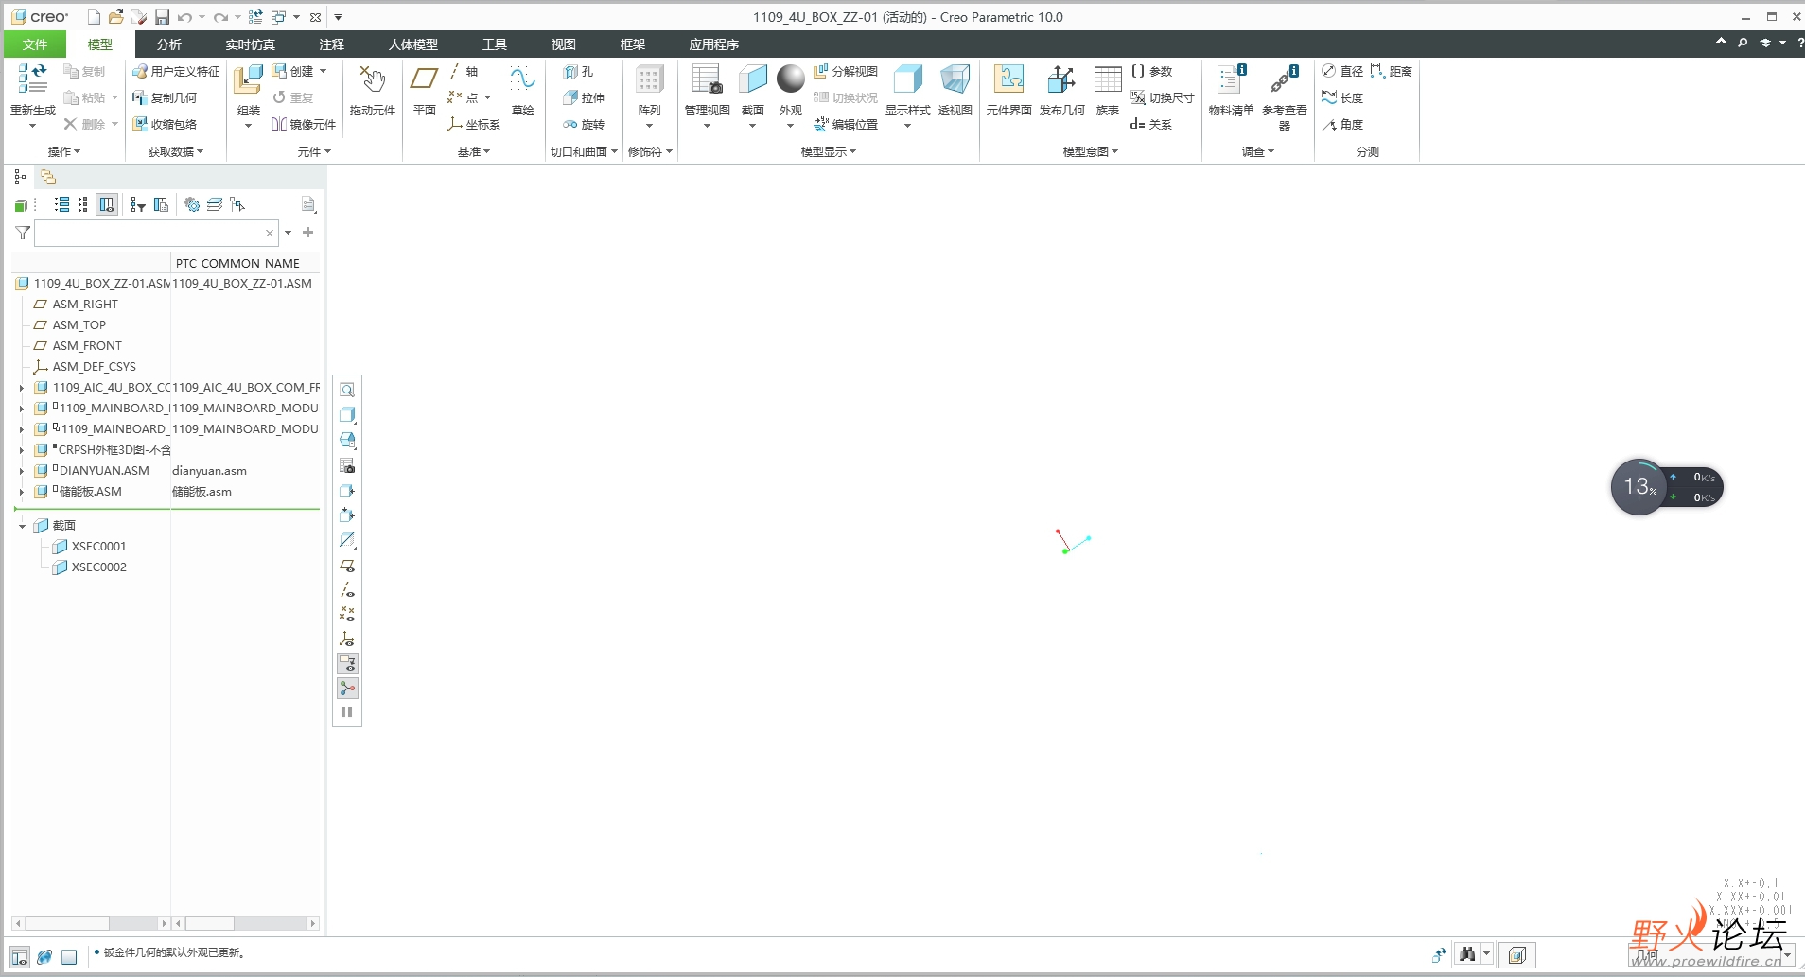Measure 距离 distance
This screenshot has width=1805, height=977.
coord(1391,71)
